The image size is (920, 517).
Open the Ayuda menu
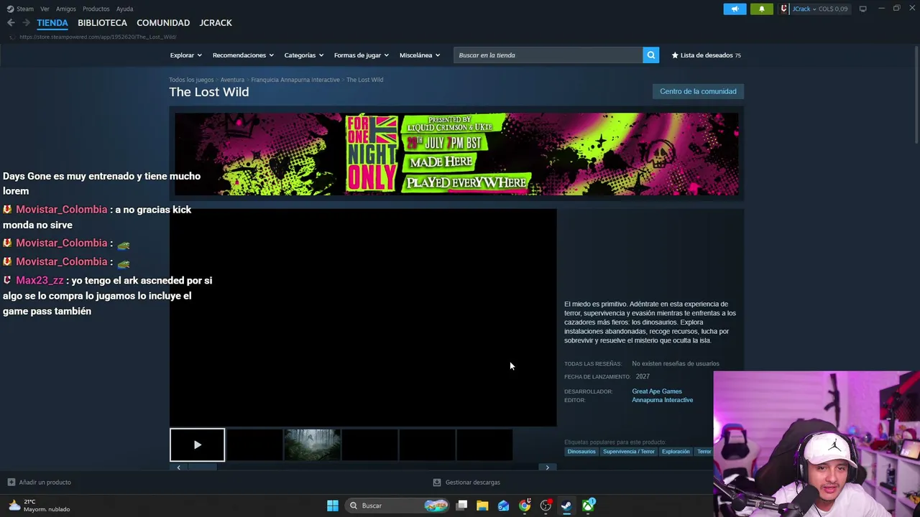pos(124,9)
